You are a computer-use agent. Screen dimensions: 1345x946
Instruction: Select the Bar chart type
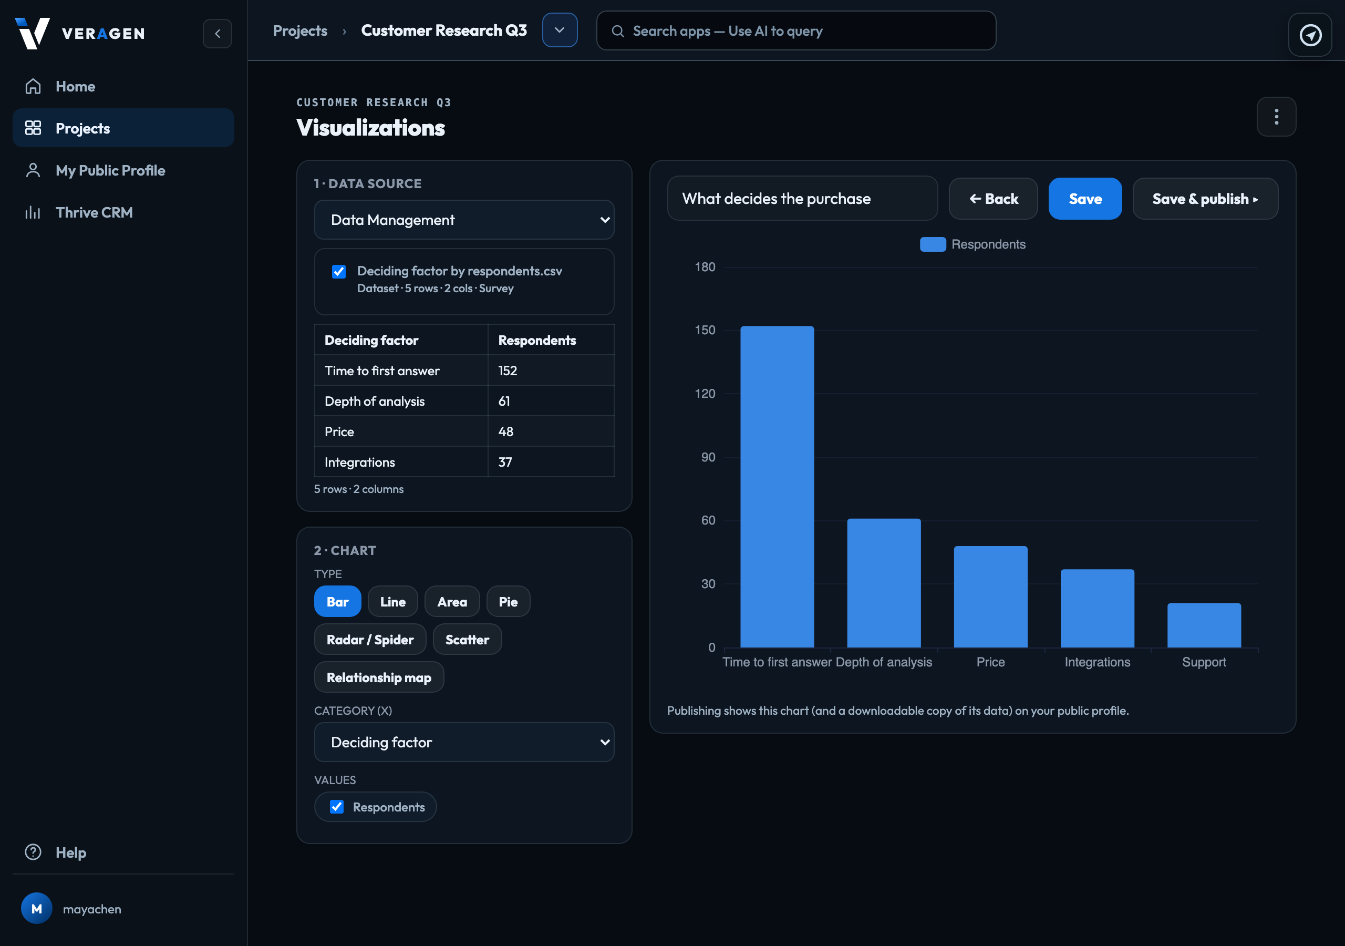[337, 601]
